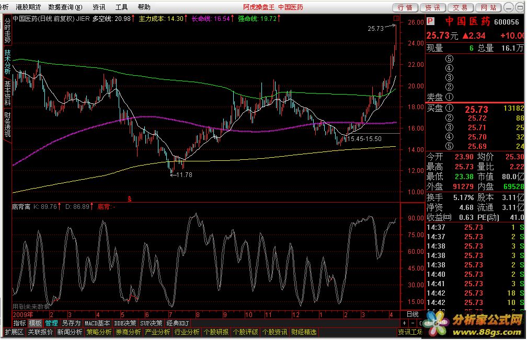Click the P marker icon beside 中国医药

pyautogui.click(x=431, y=21)
